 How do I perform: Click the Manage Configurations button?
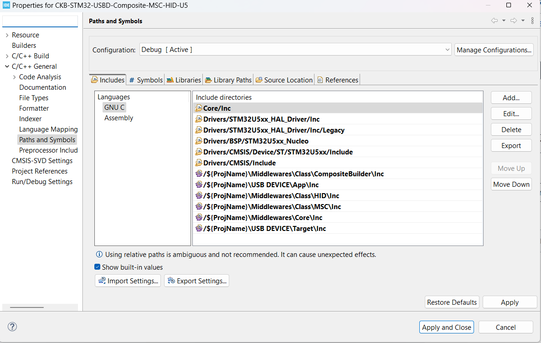(494, 49)
